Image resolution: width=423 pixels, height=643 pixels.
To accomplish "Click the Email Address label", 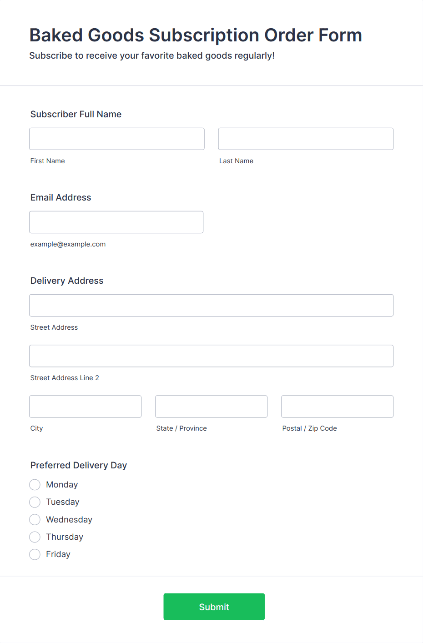I will tap(61, 197).
